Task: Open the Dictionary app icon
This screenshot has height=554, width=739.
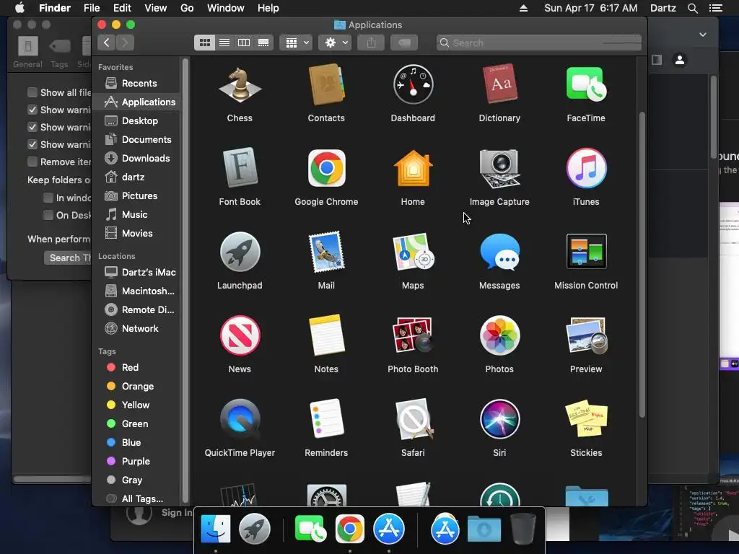Action: 499,85
